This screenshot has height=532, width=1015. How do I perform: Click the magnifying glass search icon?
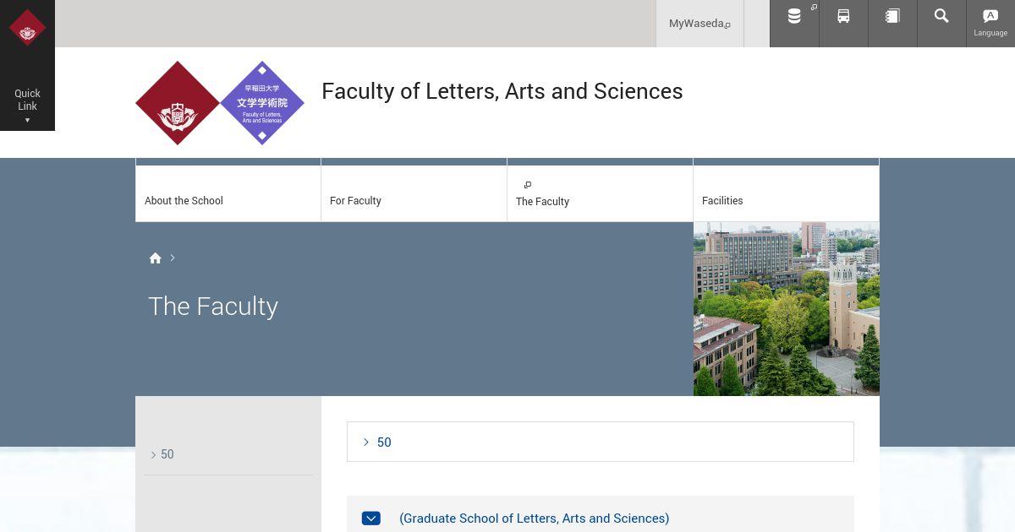pos(941,16)
